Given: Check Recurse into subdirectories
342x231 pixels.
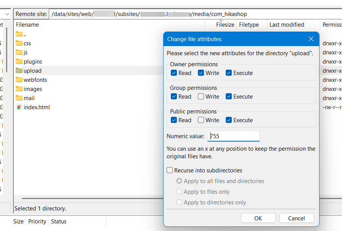Looking at the screenshot, I should 170,170.
